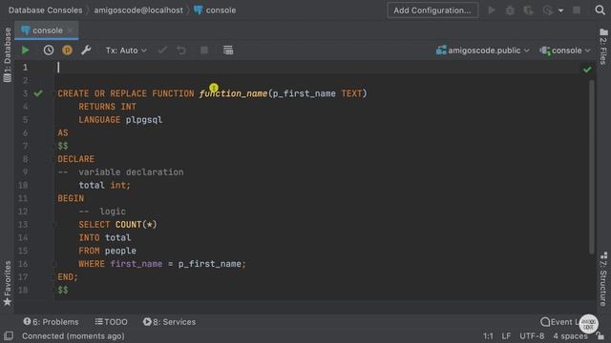Click 'FROM people' in the query
Image resolution: width=611 pixels, height=343 pixels.
(x=108, y=251)
